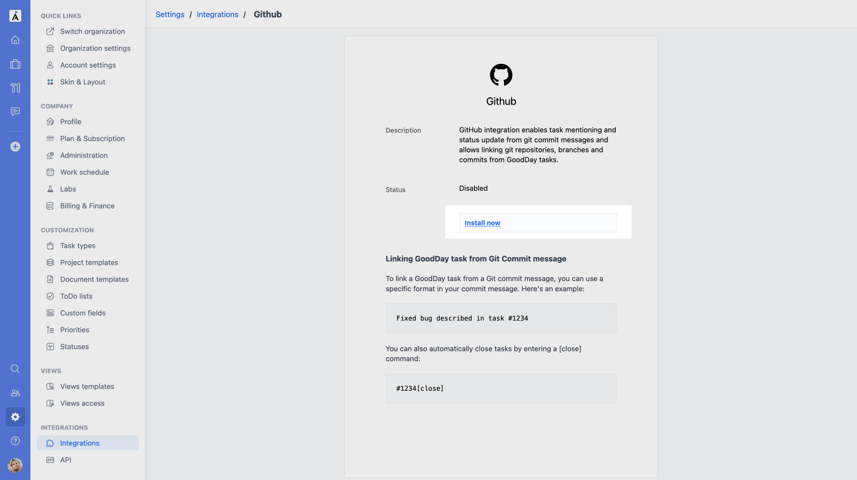Click the Project templates layers icon
This screenshot has width=857, height=480.
[x=50, y=263]
